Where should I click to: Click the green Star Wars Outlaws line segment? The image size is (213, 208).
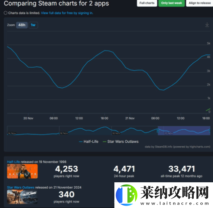coord(208,110)
